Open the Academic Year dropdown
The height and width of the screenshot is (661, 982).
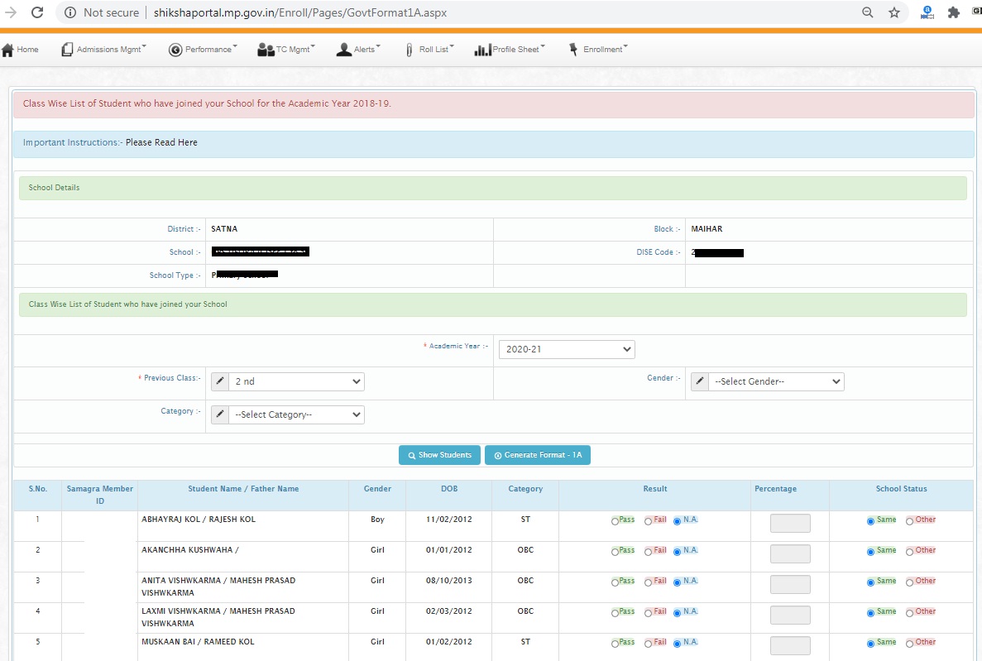(x=566, y=349)
